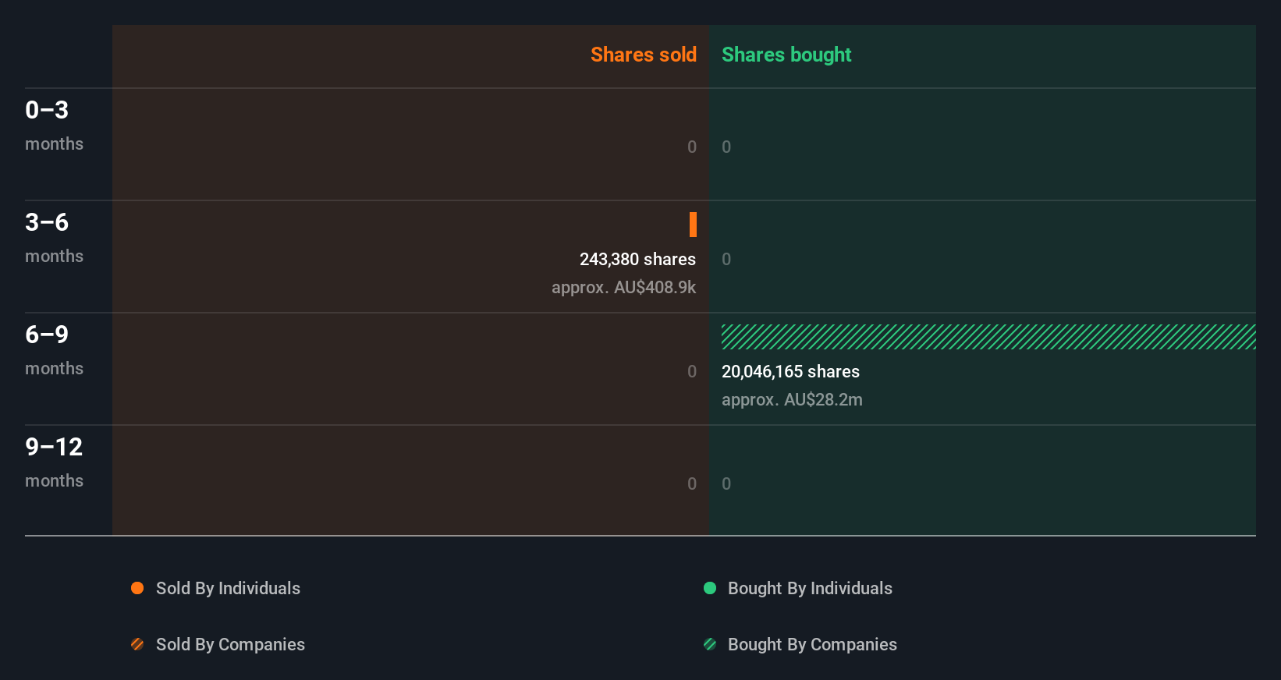Click the green Bought By Individuals dot
The width and height of the screenshot is (1281, 680).
[x=710, y=588]
